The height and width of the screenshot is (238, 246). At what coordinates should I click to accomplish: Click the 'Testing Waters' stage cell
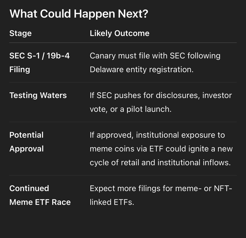pos(38,95)
